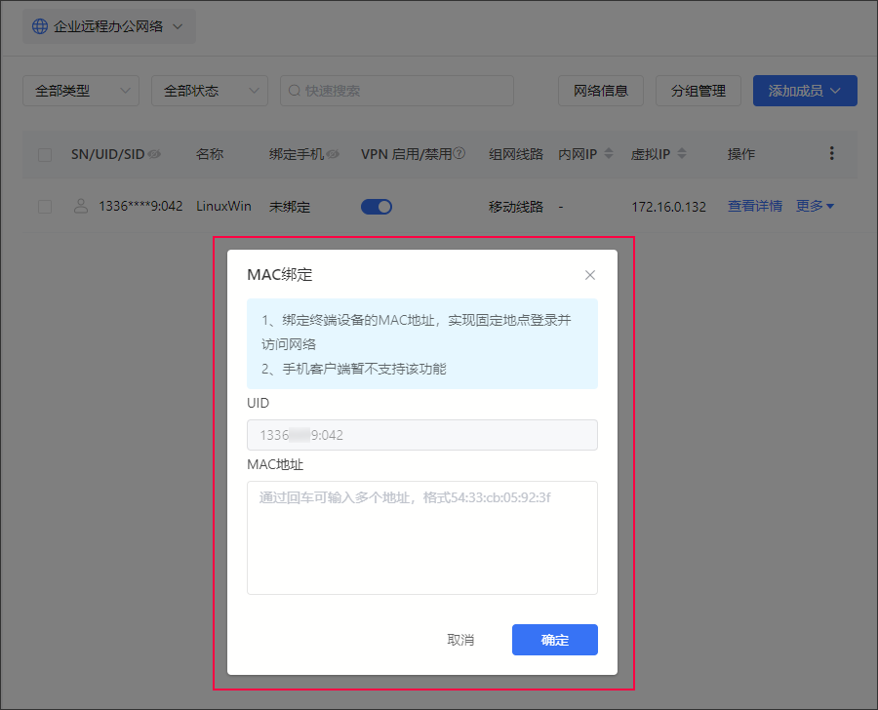Sort by 内网IP column arrows
The height and width of the screenshot is (710, 878).
609,154
